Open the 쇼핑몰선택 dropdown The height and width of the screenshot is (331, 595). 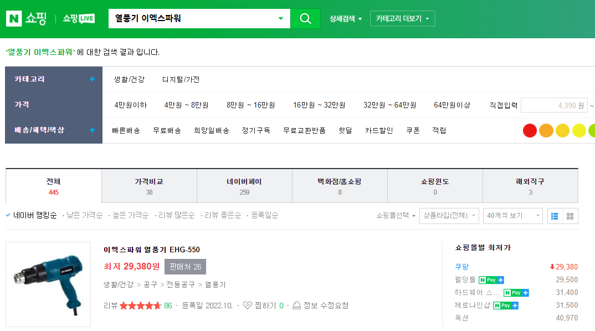[x=396, y=216]
